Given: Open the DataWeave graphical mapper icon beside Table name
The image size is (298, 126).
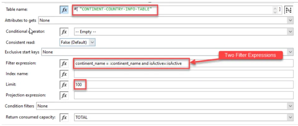Looking at the screenshot, I should pyautogui.click(x=288, y=10).
